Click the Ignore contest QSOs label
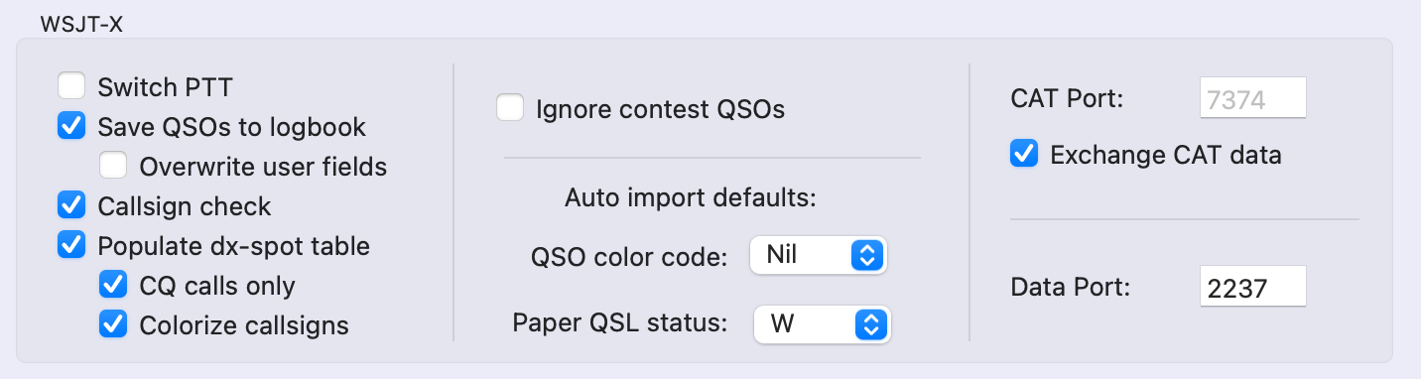The image size is (1421, 379). tap(660, 109)
